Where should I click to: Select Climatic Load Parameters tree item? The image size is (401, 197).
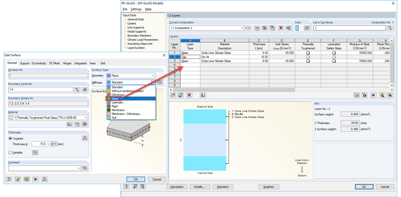(x=142, y=40)
